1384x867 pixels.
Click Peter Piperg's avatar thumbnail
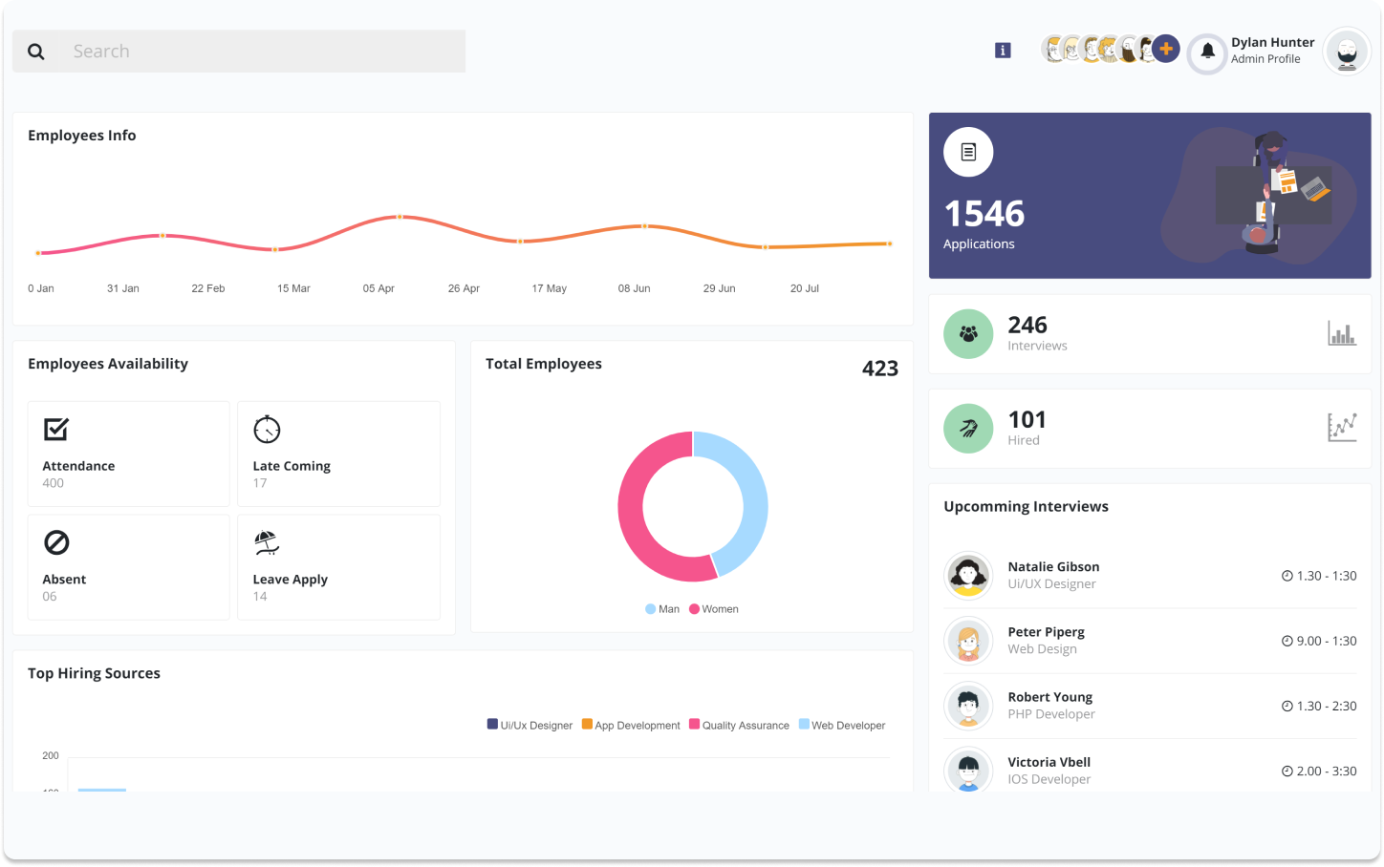[x=968, y=641]
